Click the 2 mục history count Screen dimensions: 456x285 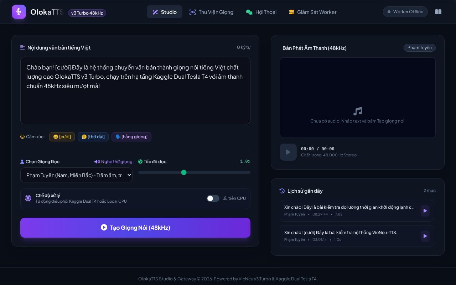point(430,191)
